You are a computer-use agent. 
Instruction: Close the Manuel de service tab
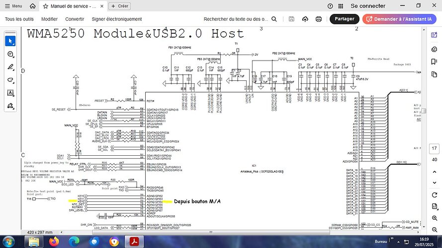[x=102, y=6]
